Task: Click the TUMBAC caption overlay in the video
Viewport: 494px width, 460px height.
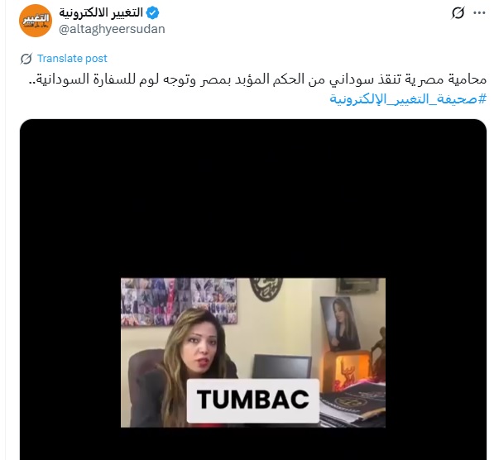Action: (253, 400)
